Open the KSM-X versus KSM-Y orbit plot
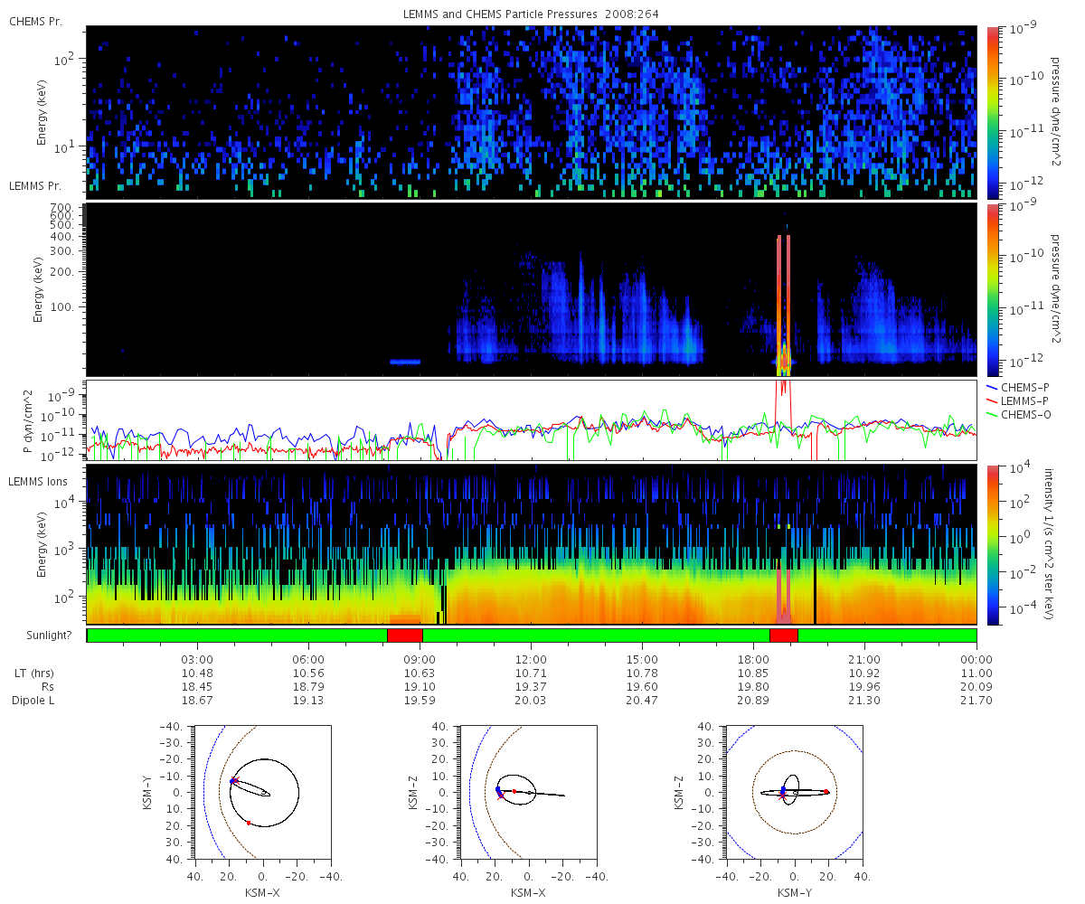This screenshot has height=904, width=1085. click(262, 793)
